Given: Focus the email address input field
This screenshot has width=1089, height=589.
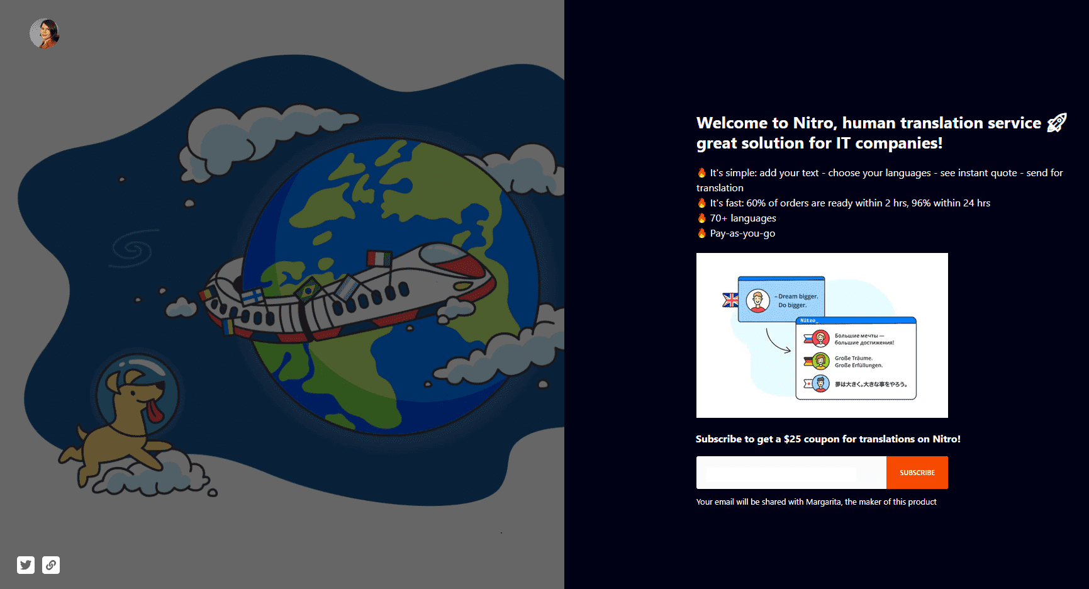Looking at the screenshot, I should coord(791,473).
